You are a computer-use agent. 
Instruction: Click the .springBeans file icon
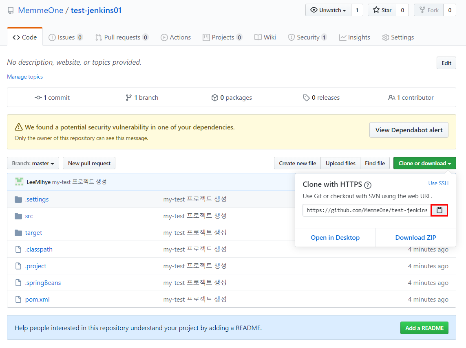(x=18, y=282)
